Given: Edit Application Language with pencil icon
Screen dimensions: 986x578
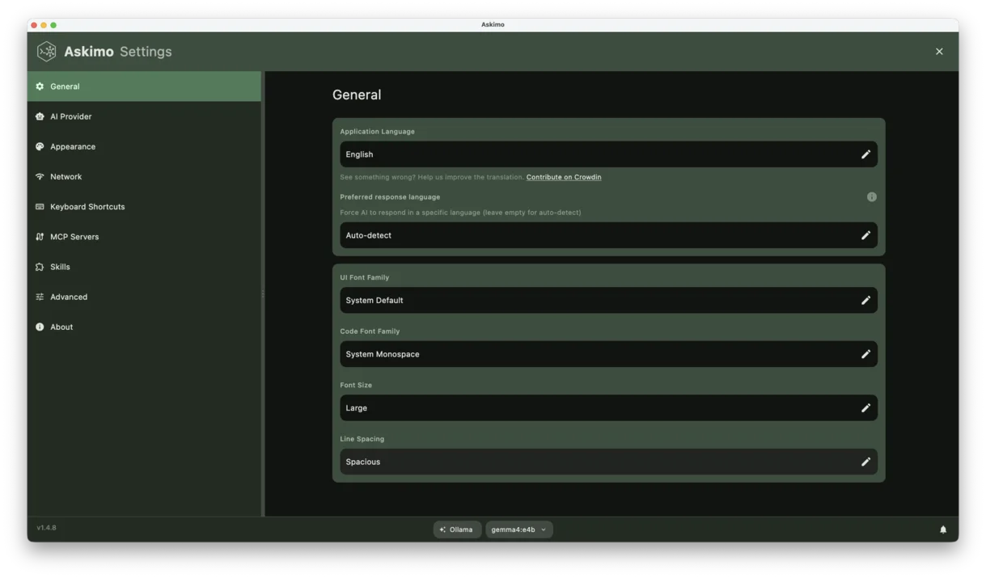Looking at the screenshot, I should [x=865, y=154].
